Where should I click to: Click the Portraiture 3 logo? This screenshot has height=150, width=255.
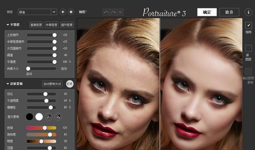pyautogui.click(x=164, y=12)
